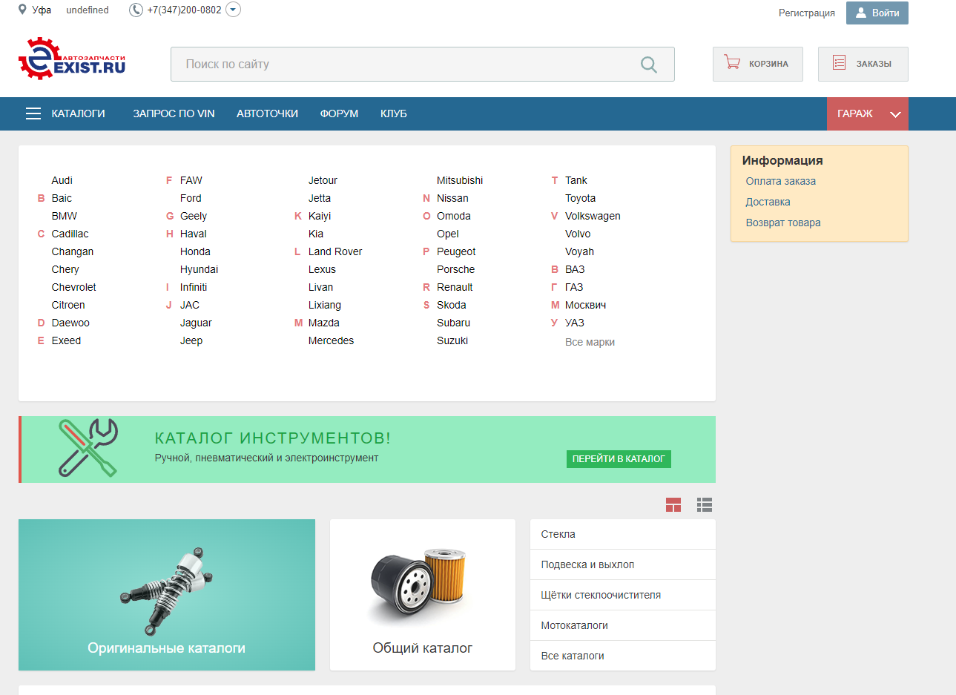Pick the Renault brand
The image size is (956, 695).
coord(455,287)
